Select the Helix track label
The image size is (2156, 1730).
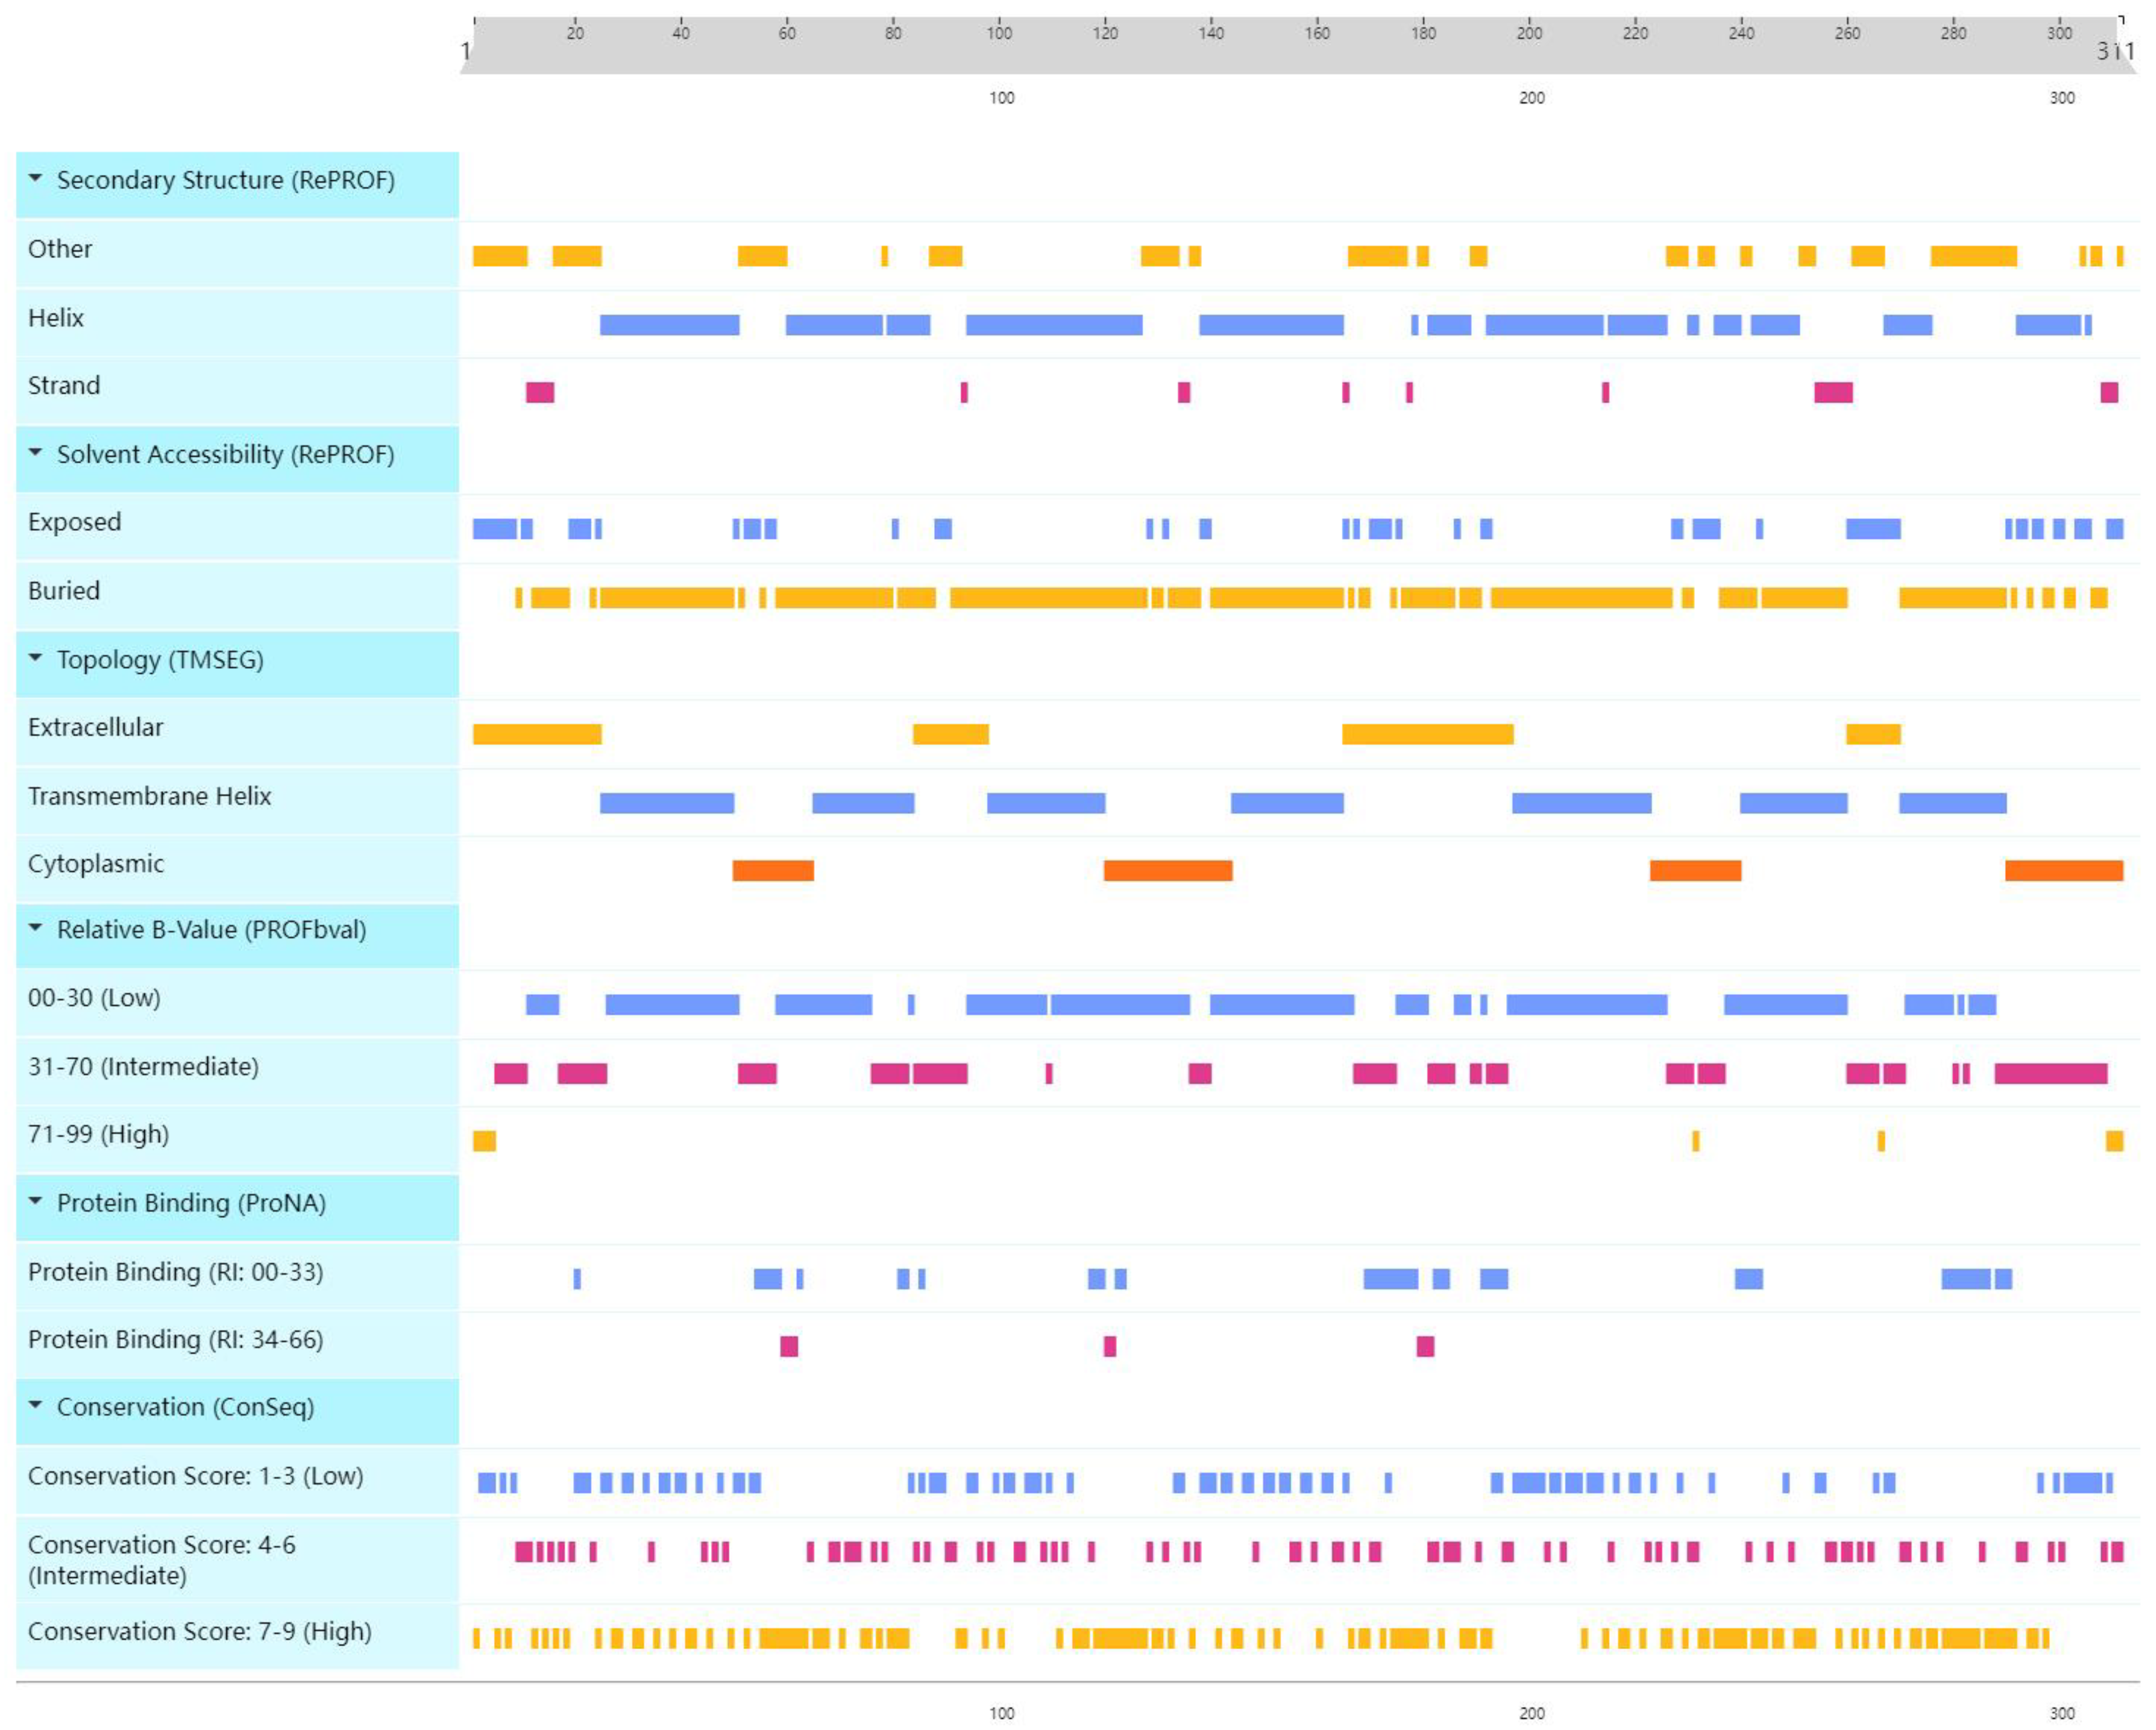[56, 318]
